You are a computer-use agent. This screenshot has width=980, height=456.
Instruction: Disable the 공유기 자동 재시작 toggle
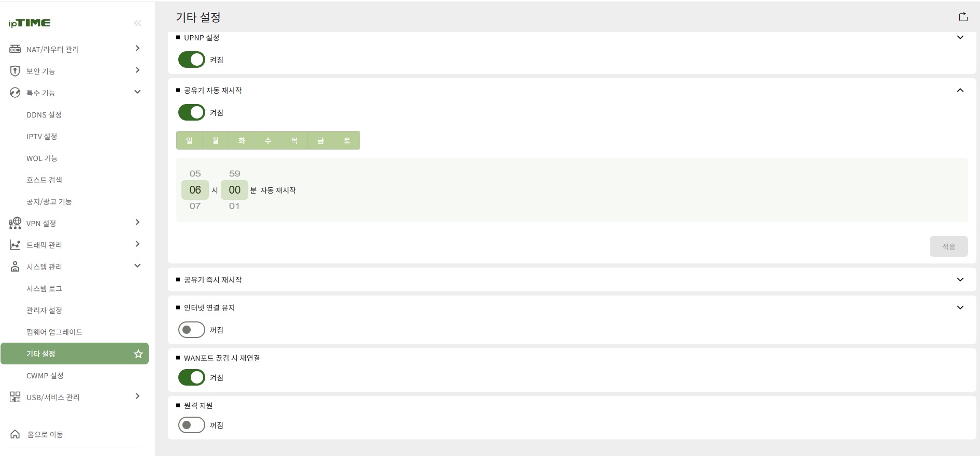click(x=192, y=112)
